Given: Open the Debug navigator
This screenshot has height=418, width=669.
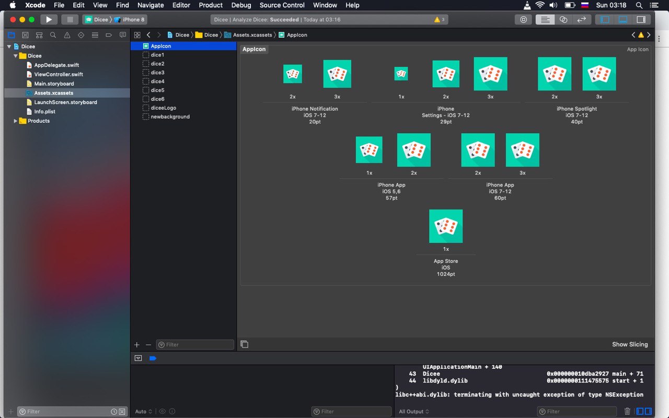Looking at the screenshot, I should point(95,35).
